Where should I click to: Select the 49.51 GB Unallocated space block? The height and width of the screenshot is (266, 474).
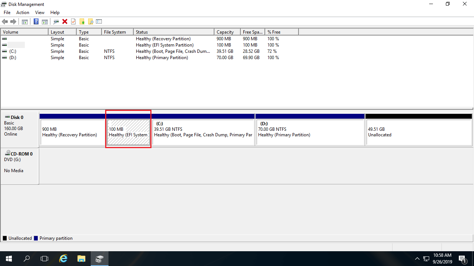418,132
